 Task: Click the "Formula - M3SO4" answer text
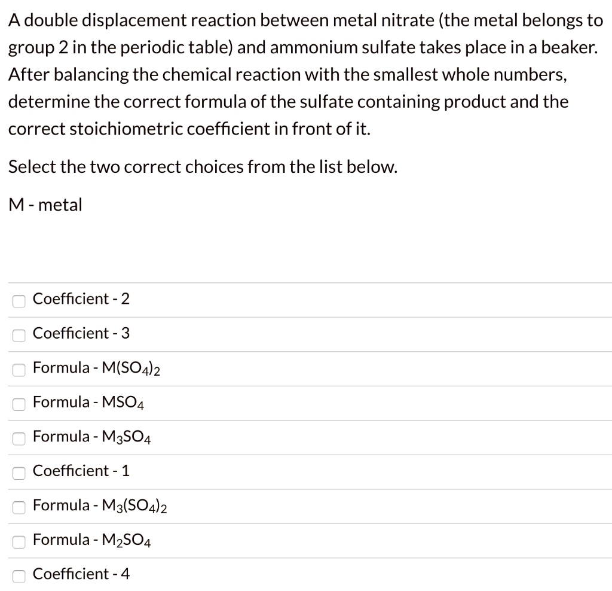tap(91, 437)
